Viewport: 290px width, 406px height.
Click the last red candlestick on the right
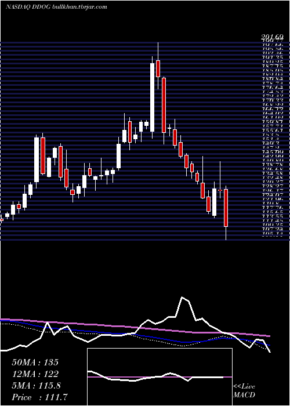point(226,208)
